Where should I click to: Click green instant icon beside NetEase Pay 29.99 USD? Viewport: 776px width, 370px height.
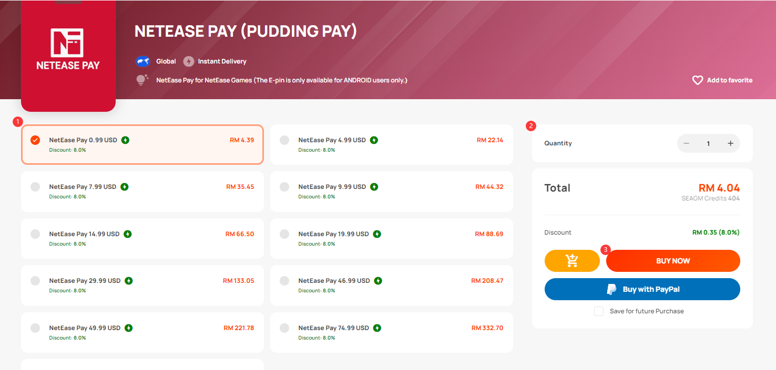coord(129,281)
